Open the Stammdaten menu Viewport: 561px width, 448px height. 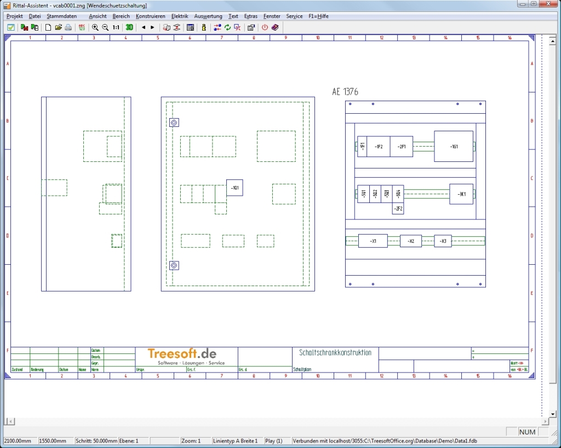[61, 16]
